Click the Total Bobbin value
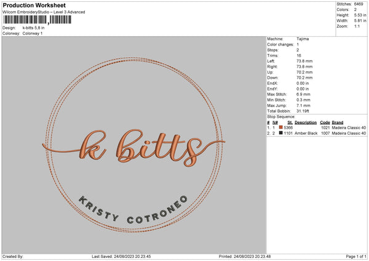The height and width of the screenshot is (261, 369). pyautogui.click(x=304, y=111)
